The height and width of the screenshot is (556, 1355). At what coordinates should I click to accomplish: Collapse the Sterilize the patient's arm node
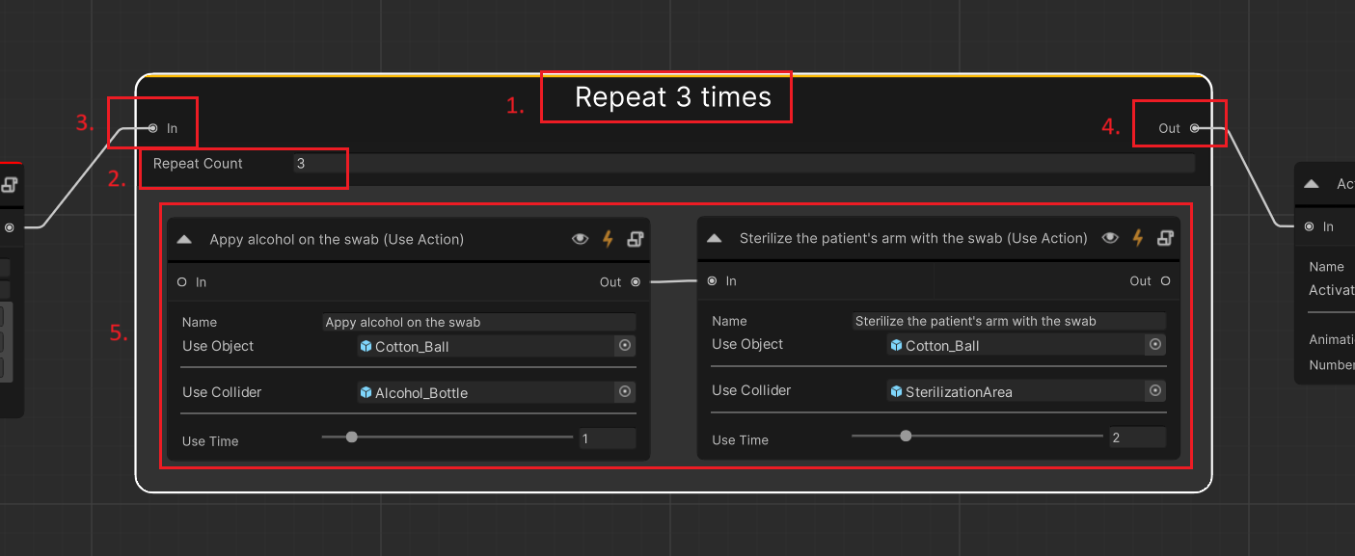click(x=715, y=238)
